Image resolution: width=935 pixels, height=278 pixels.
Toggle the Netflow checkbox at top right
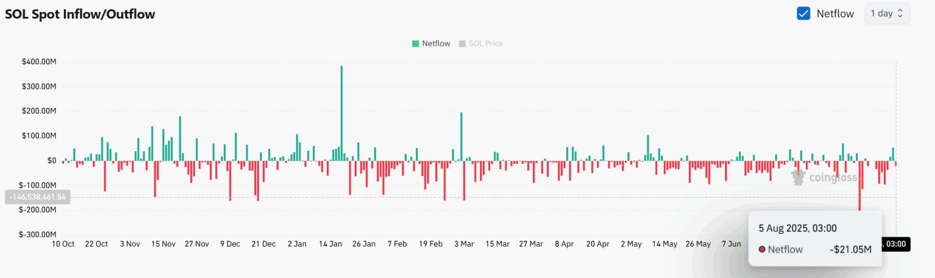tap(803, 14)
